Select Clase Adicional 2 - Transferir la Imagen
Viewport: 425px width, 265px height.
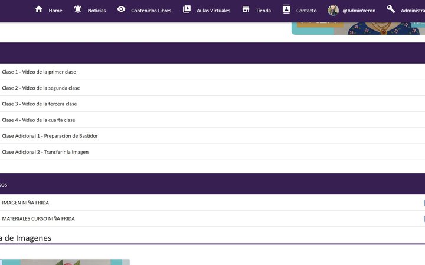[45, 152]
